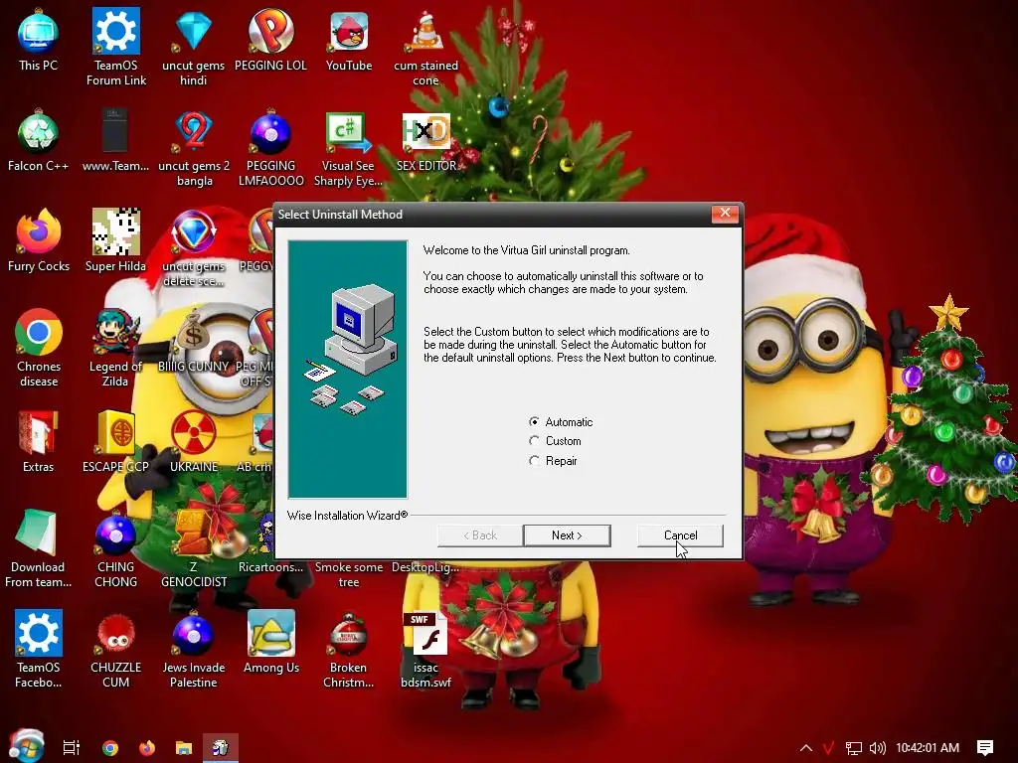Open the Extras desktop icon
1018x763 pixels.
click(39, 441)
